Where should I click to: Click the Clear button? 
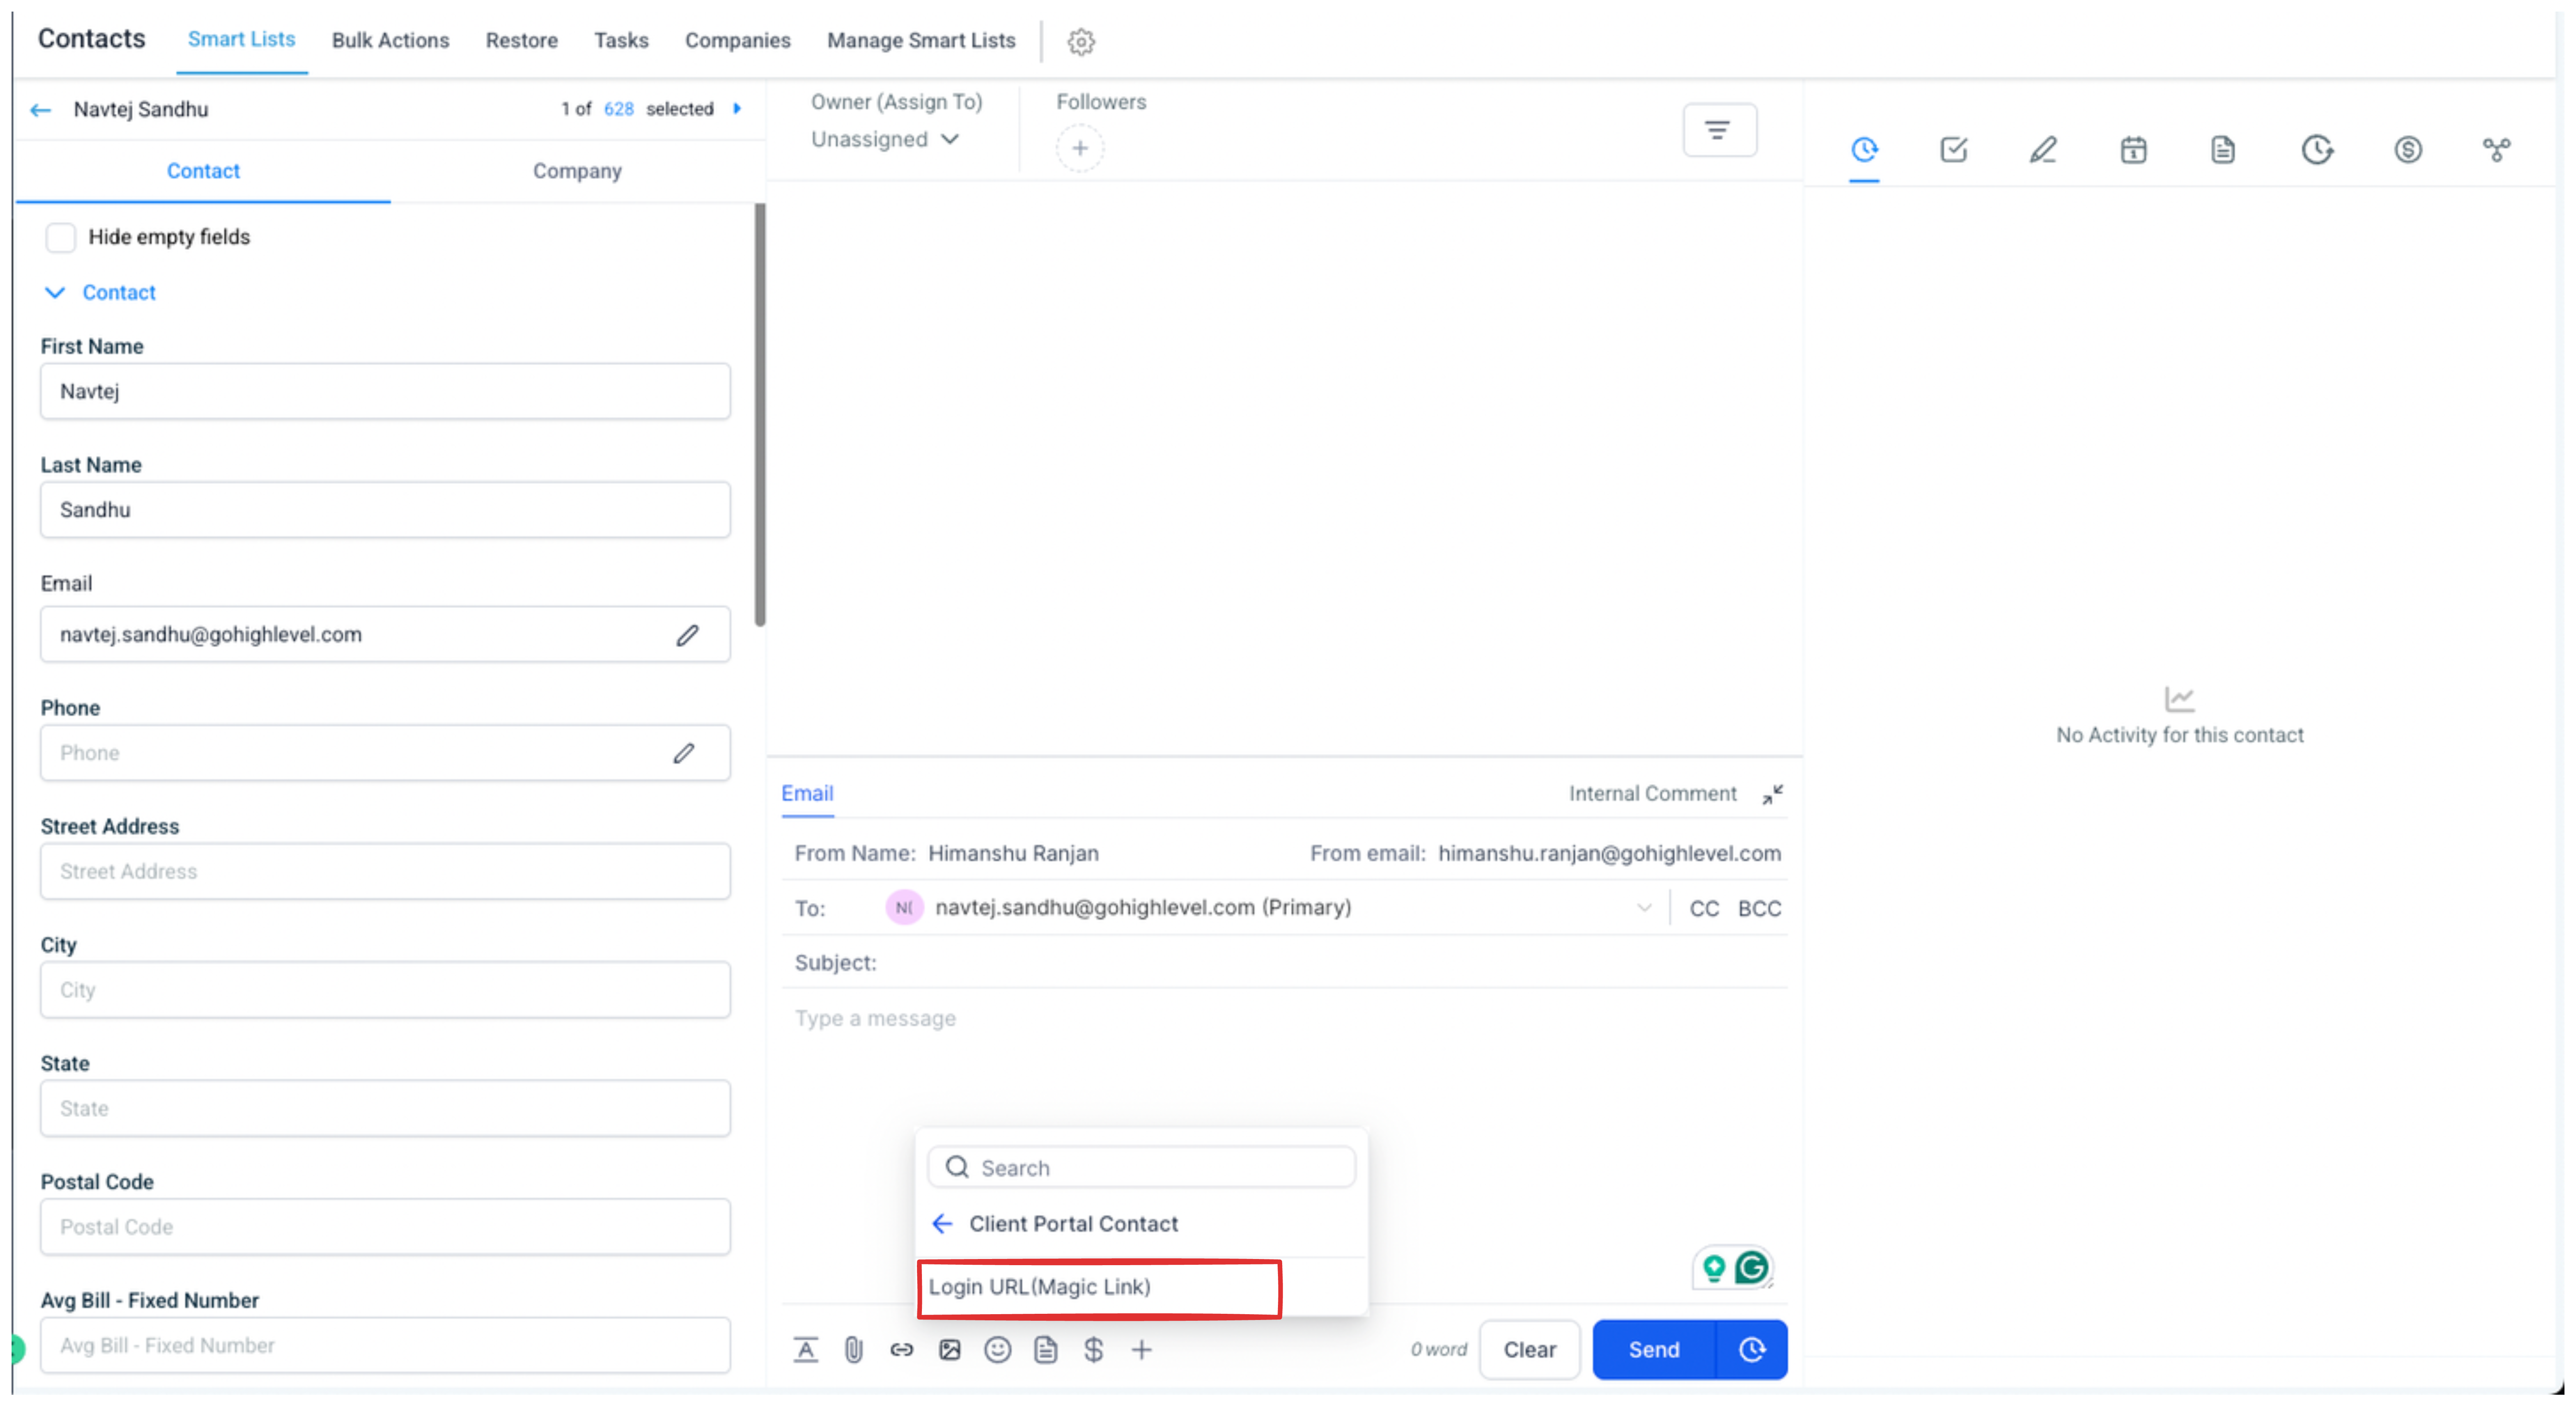[x=1529, y=1350]
